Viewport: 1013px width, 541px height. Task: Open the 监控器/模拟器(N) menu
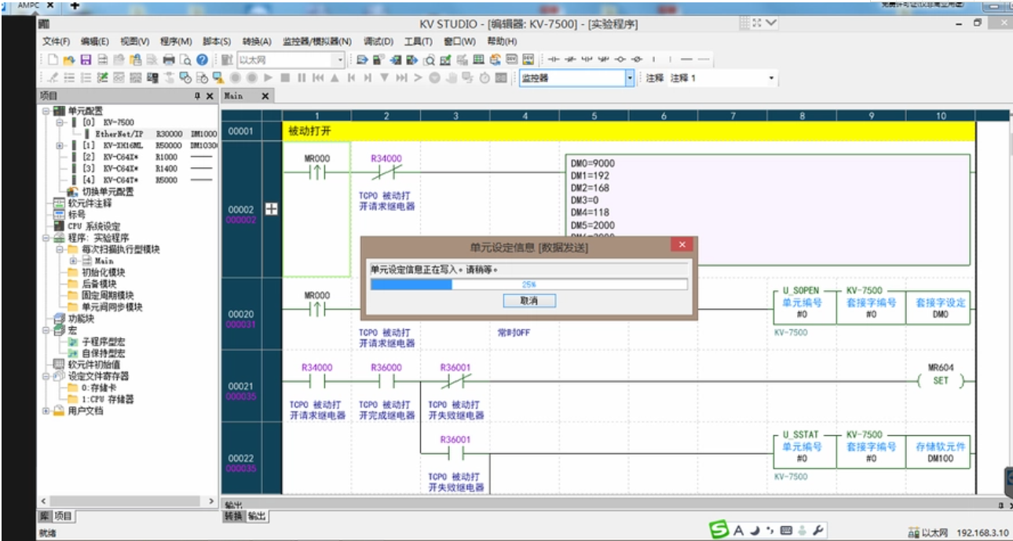pos(316,42)
